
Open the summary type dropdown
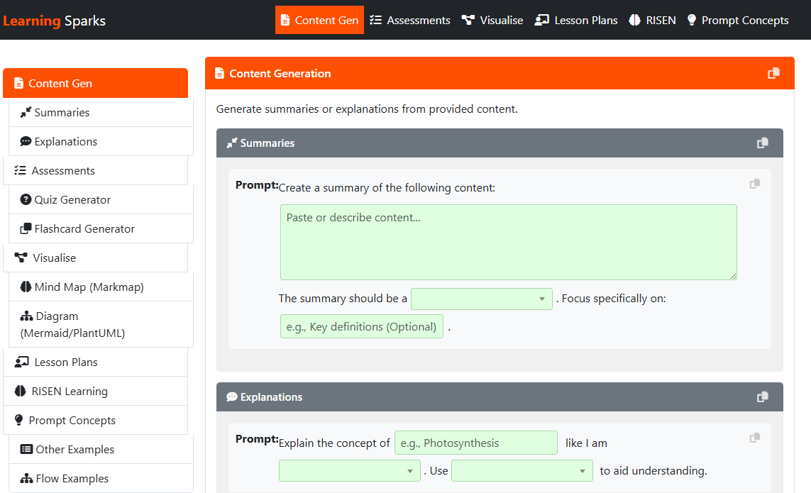pyautogui.click(x=482, y=299)
